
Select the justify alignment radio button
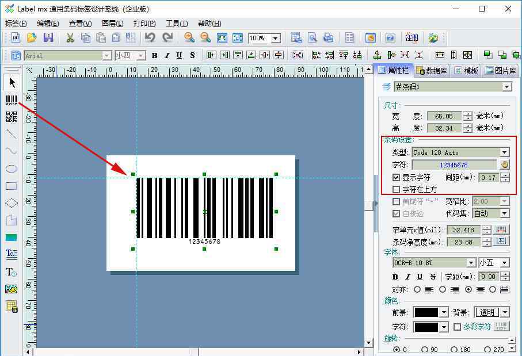point(493,289)
